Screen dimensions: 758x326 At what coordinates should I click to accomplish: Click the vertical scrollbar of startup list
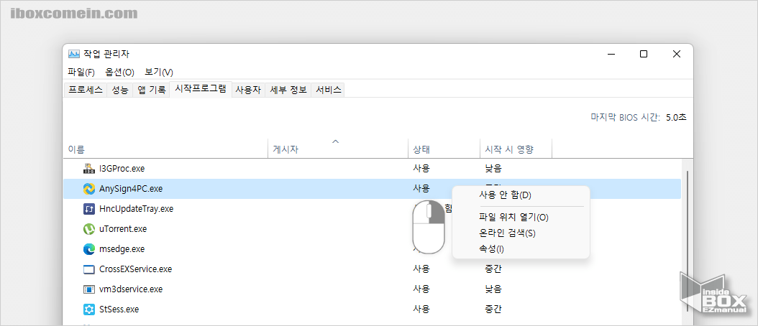[687, 241]
